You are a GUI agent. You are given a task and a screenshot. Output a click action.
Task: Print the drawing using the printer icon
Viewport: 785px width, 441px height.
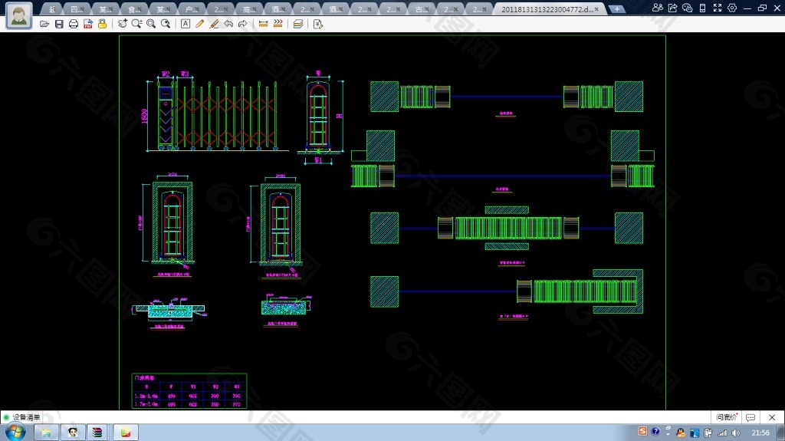point(74,24)
